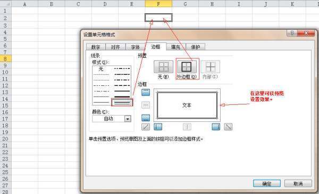This screenshot has height=194, width=319.
Task: Select the medium solid line style
Action: point(122,91)
